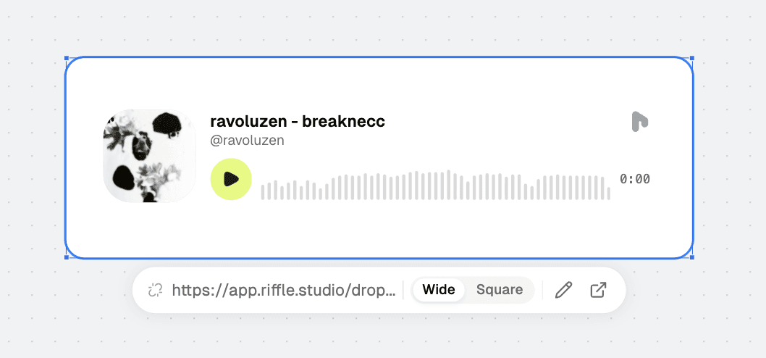Switch the embed to Wide layout
The image size is (766, 358).
tap(439, 290)
